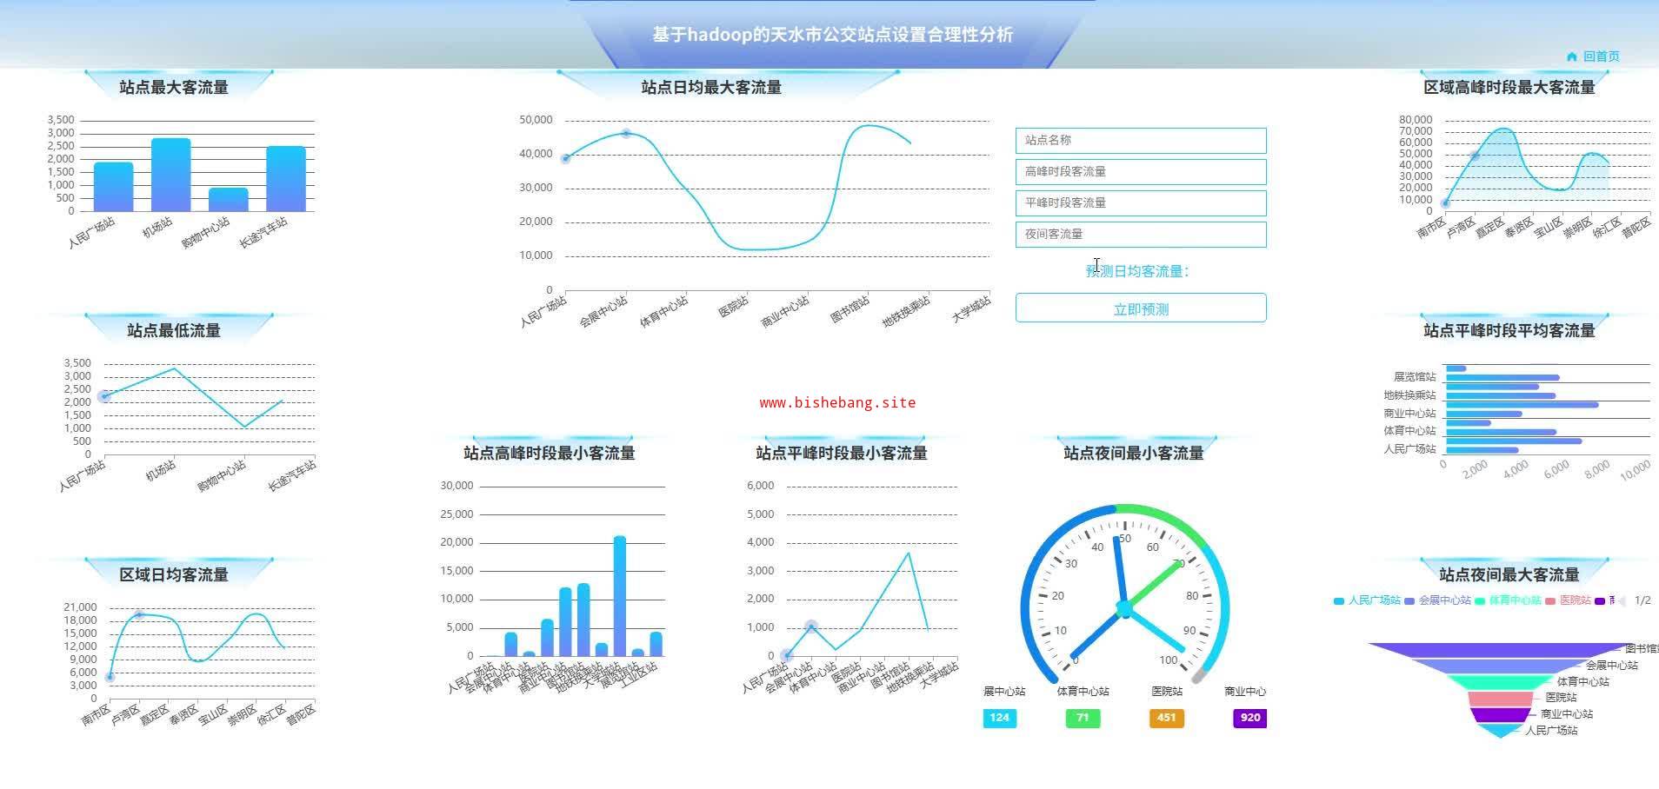Click the legend page arrow next to 1/2
The width and height of the screenshot is (1659, 789).
1622,600
